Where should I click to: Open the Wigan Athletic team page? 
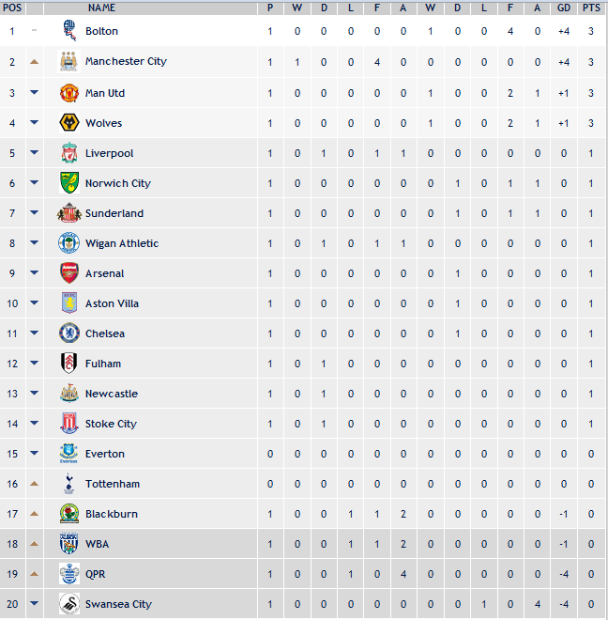(x=122, y=243)
